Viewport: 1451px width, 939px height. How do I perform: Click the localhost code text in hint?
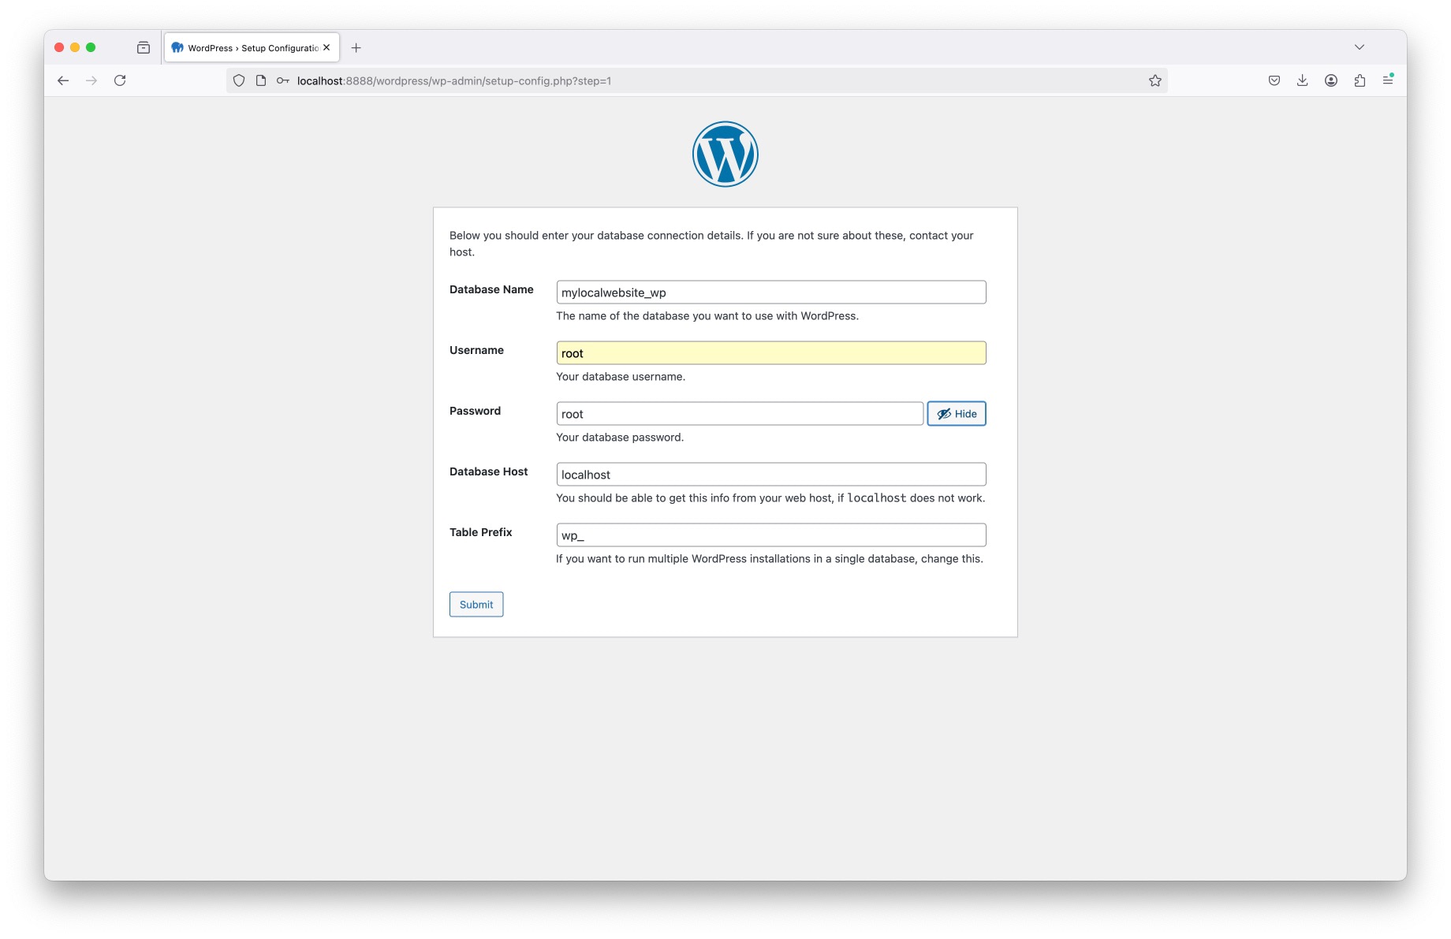pyautogui.click(x=877, y=498)
